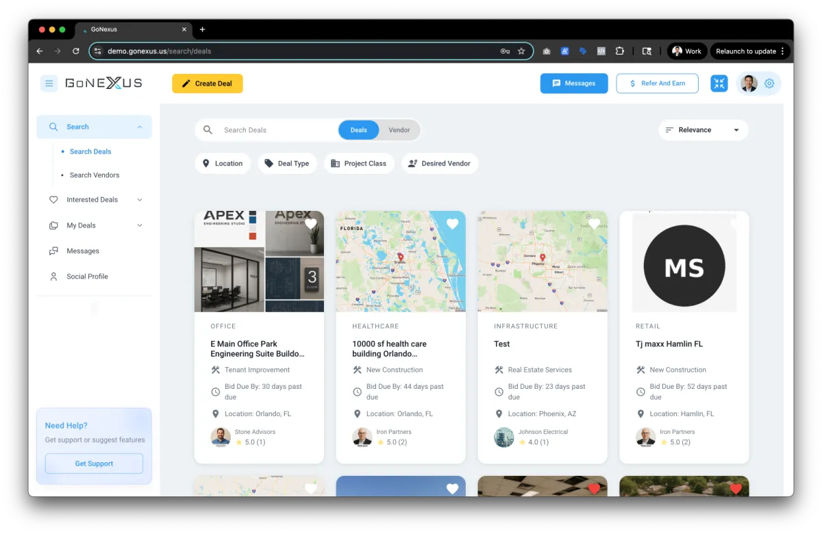822x534 pixels.
Task: Open the Stone Advisors vendor avatar
Action: 221,437
